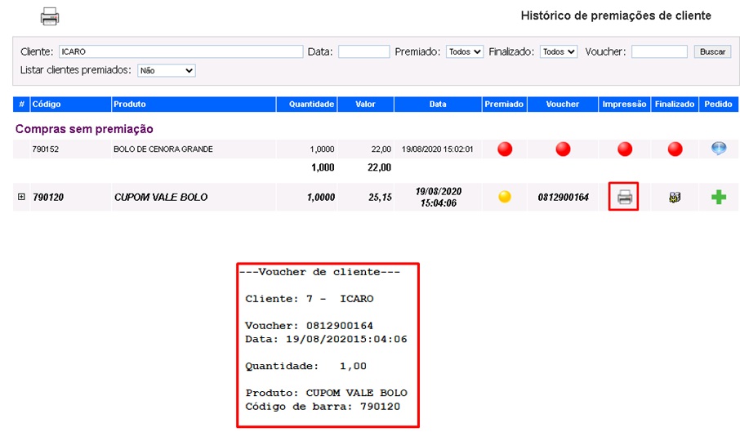This screenshot has width=740, height=432.
Task: Click the Voucher column header
Action: pyautogui.click(x=563, y=105)
